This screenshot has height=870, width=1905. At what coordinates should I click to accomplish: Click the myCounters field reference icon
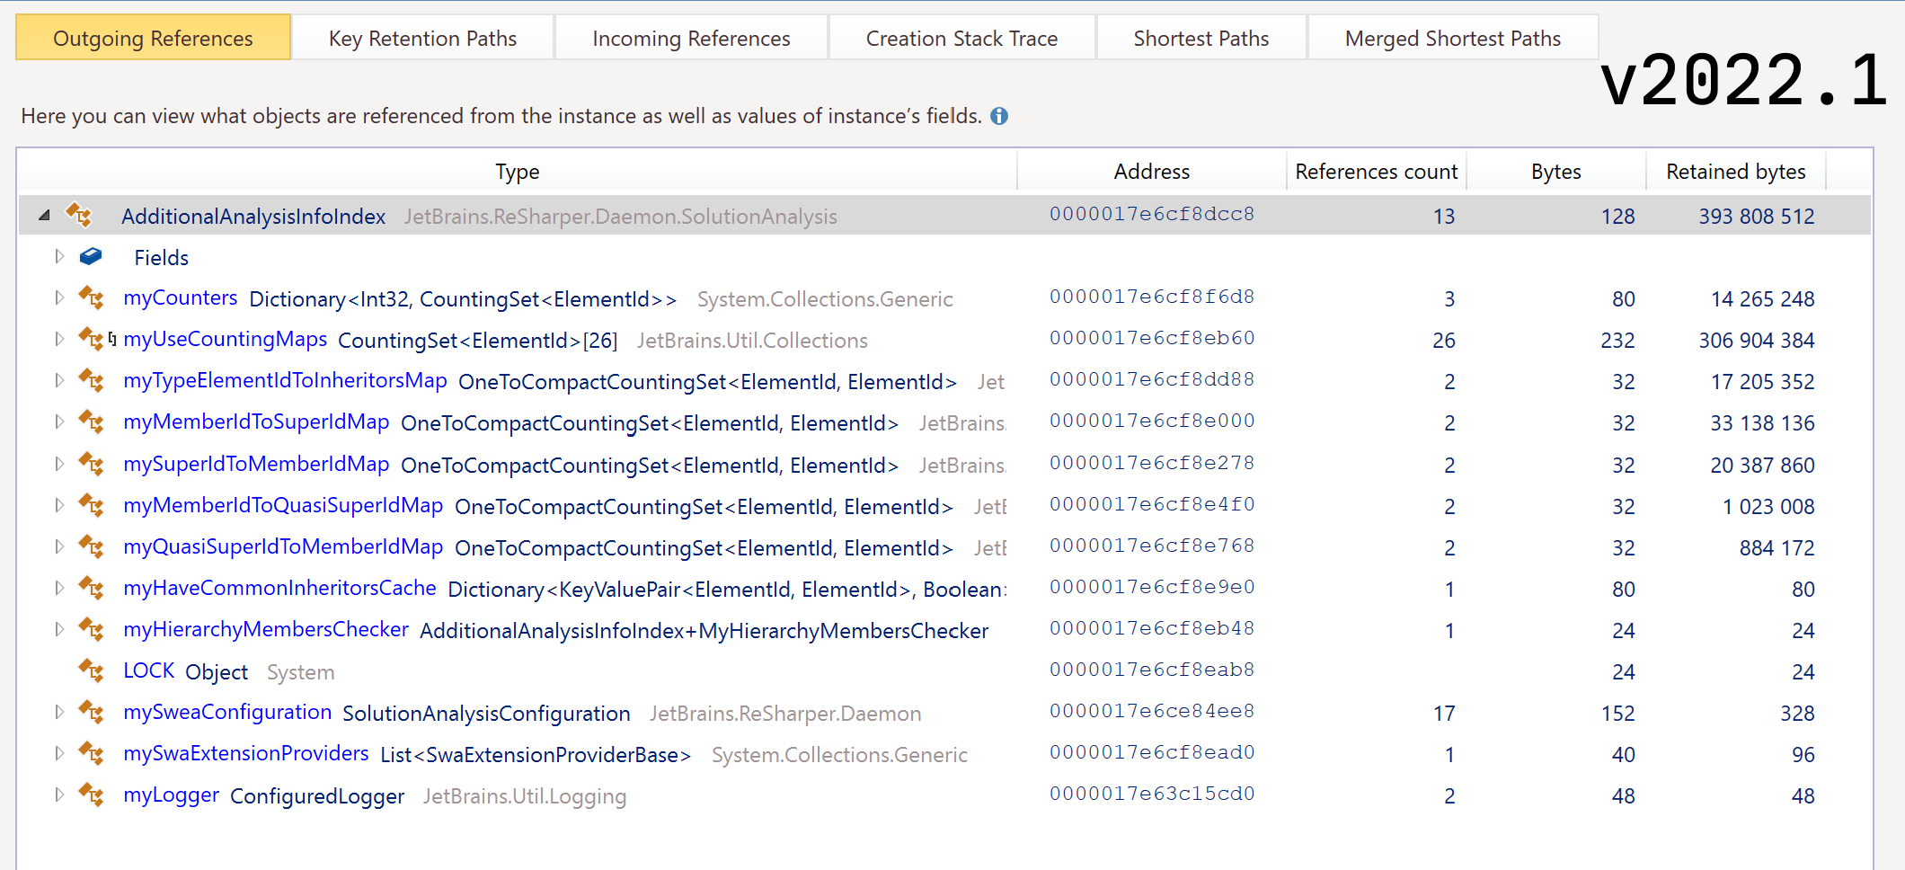coord(91,297)
